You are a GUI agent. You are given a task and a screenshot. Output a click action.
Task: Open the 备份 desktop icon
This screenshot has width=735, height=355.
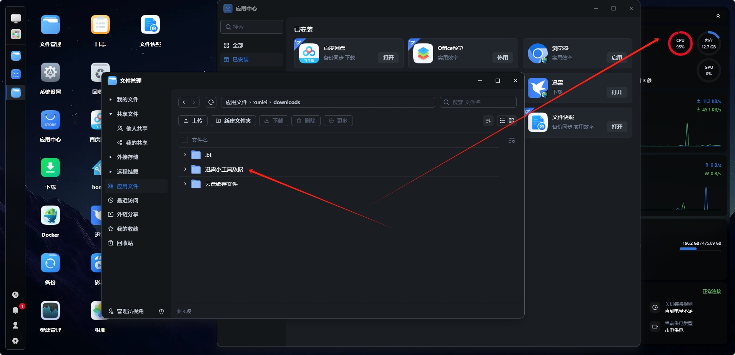50,263
